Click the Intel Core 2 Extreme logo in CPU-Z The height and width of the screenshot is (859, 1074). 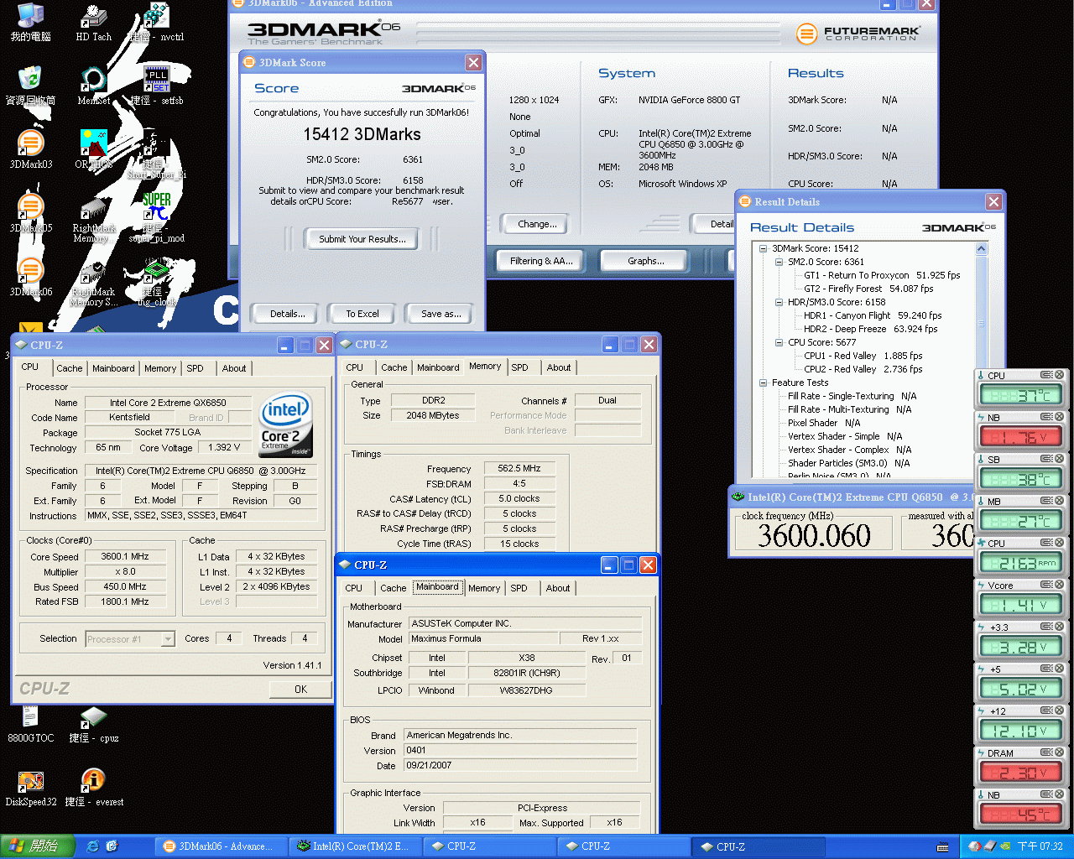(285, 424)
